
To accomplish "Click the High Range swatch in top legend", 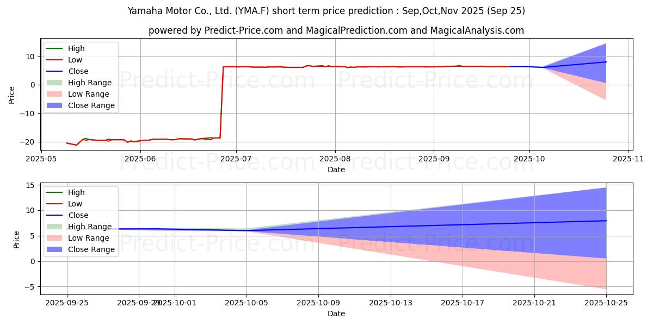I will 54,83.
